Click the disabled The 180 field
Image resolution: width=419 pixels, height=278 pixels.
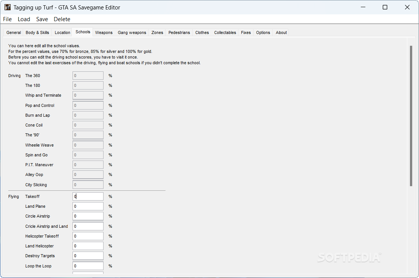pyautogui.click(x=88, y=85)
